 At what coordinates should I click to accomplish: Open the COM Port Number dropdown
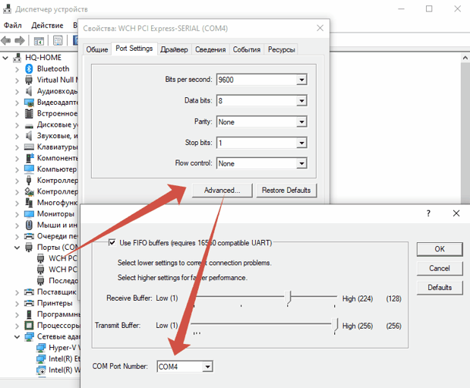point(207,367)
